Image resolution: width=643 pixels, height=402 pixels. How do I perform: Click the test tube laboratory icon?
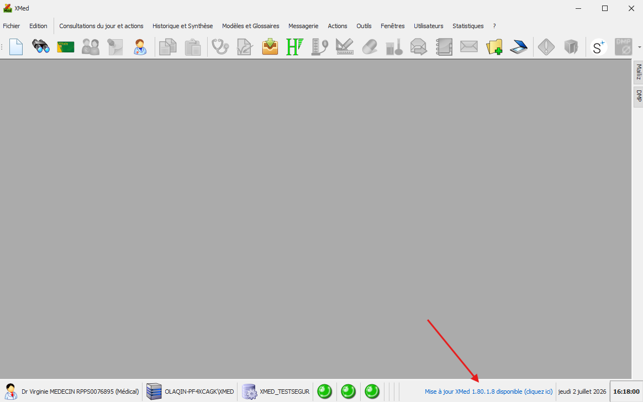point(394,47)
